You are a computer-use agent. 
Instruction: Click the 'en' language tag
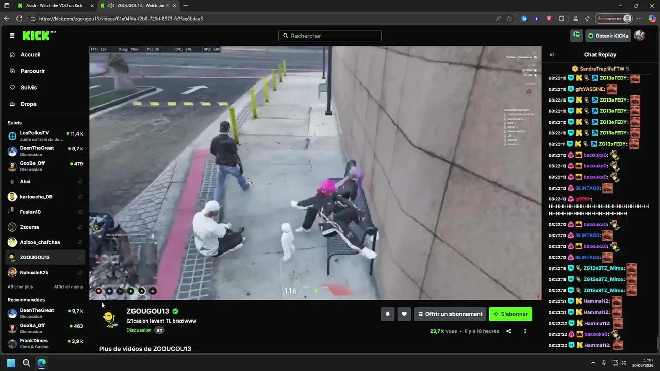(x=159, y=330)
